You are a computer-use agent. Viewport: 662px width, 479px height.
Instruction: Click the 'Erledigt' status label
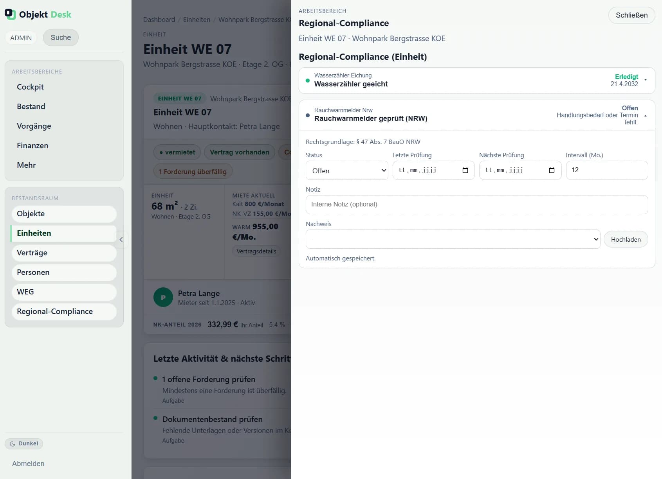(x=626, y=77)
